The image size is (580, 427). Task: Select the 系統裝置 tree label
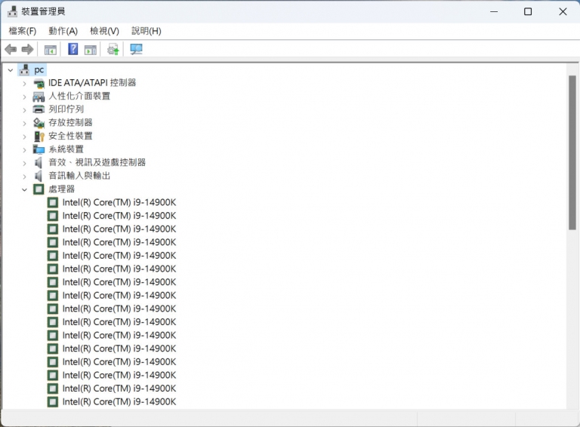[x=66, y=149]
